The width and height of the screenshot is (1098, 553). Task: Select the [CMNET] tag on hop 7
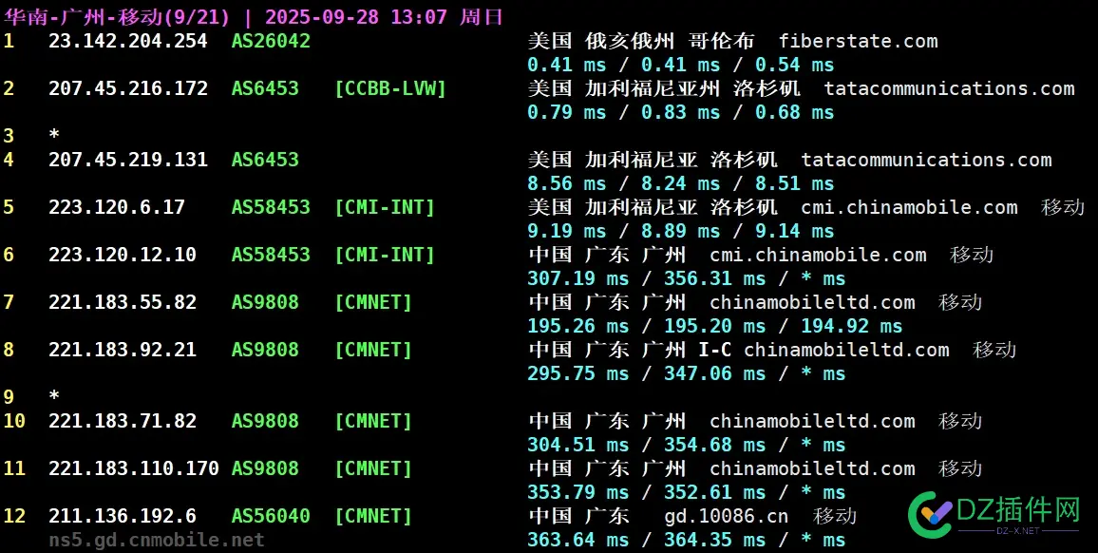(x=373, y=302)
